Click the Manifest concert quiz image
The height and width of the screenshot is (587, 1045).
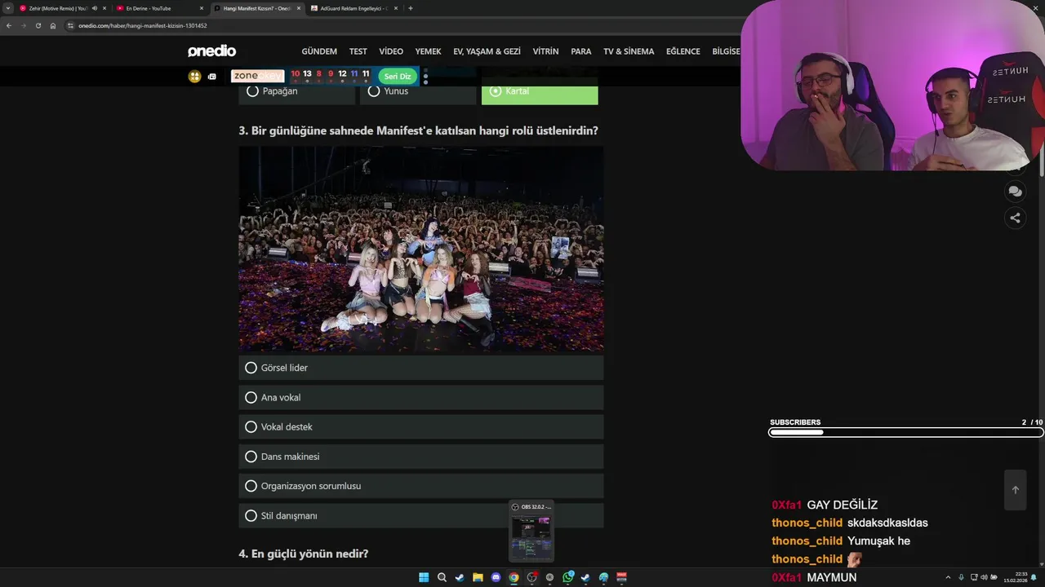(421, 249)
